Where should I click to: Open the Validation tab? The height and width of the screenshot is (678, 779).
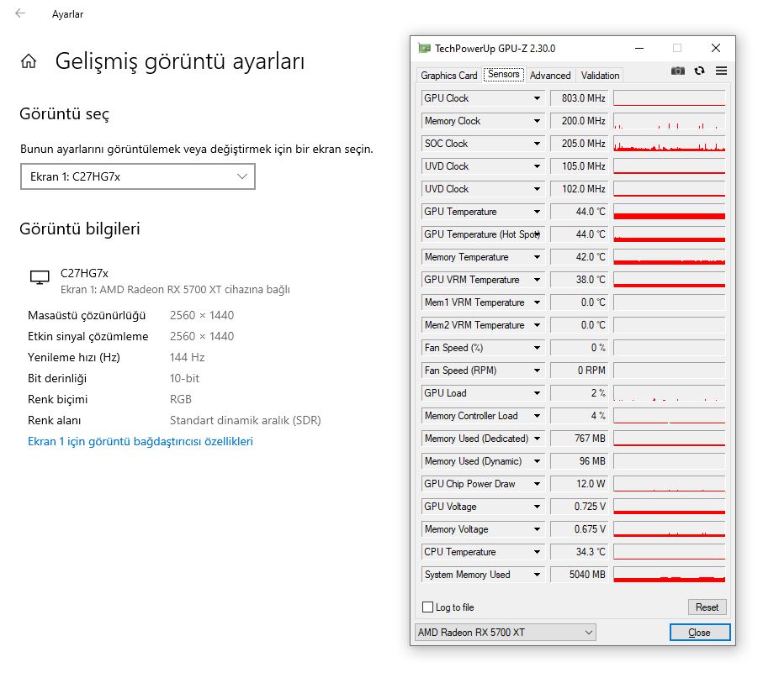[600, 76]
